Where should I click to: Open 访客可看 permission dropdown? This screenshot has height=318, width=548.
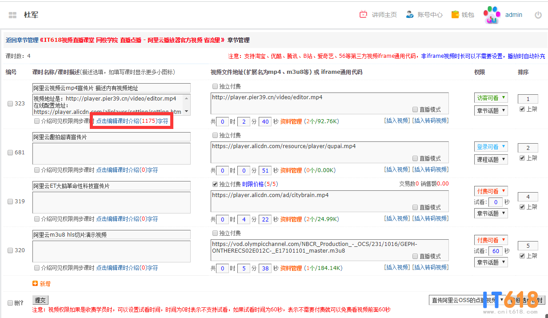491,98
